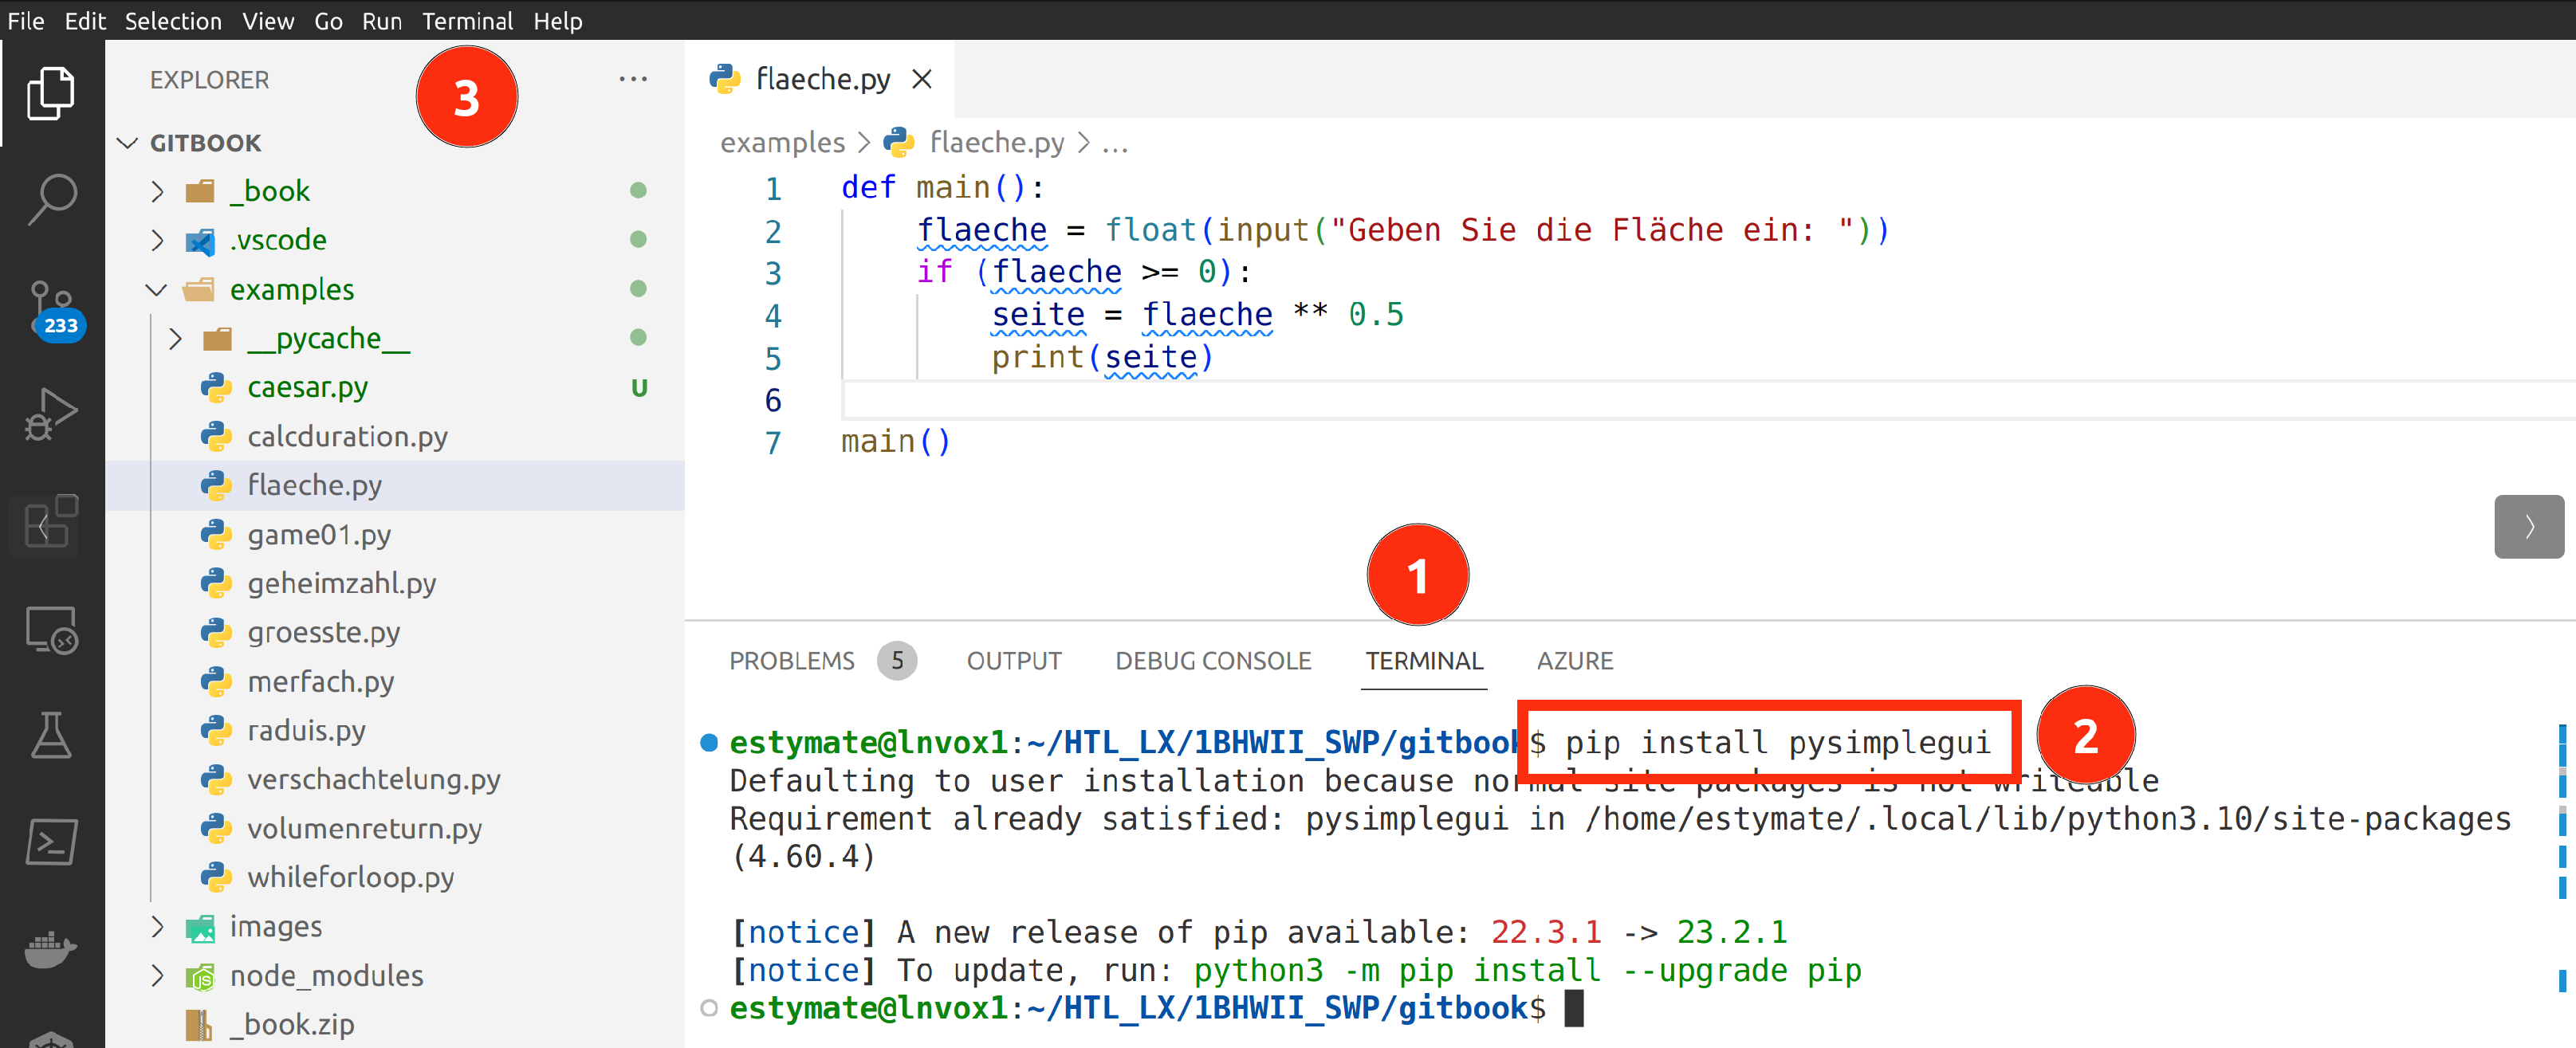2576x1048 pixels.
Task: Open raduis.py file
Action: tap(395, 730)
